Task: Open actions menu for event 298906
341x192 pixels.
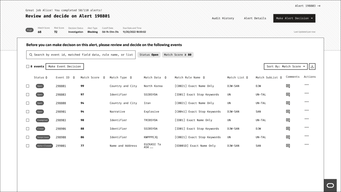Action: tap(306, 127)
